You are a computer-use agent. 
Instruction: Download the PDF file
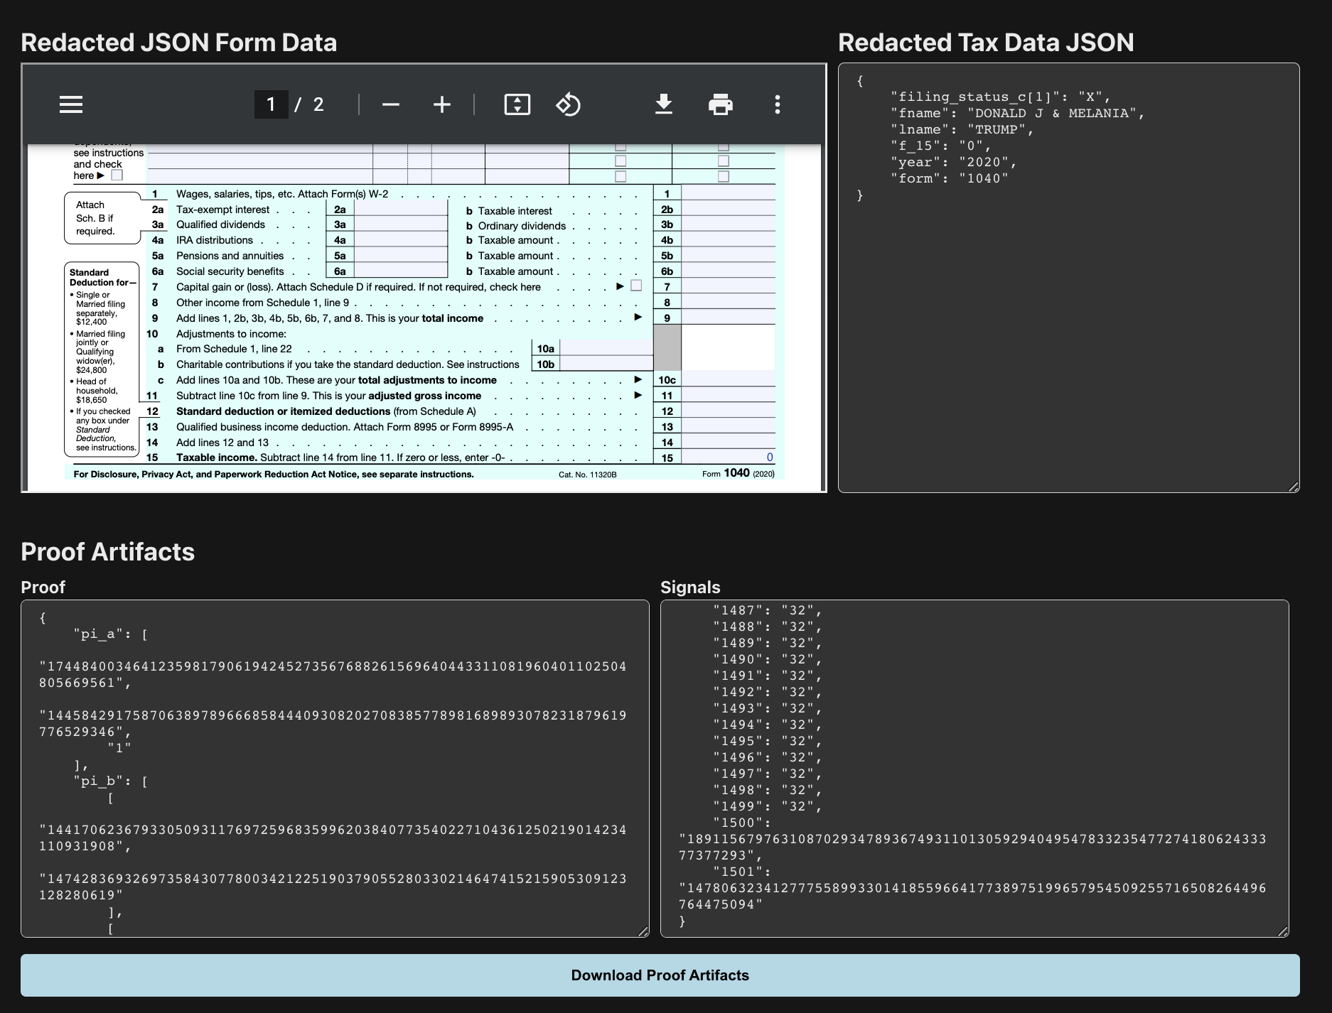[x=663, y=105]
